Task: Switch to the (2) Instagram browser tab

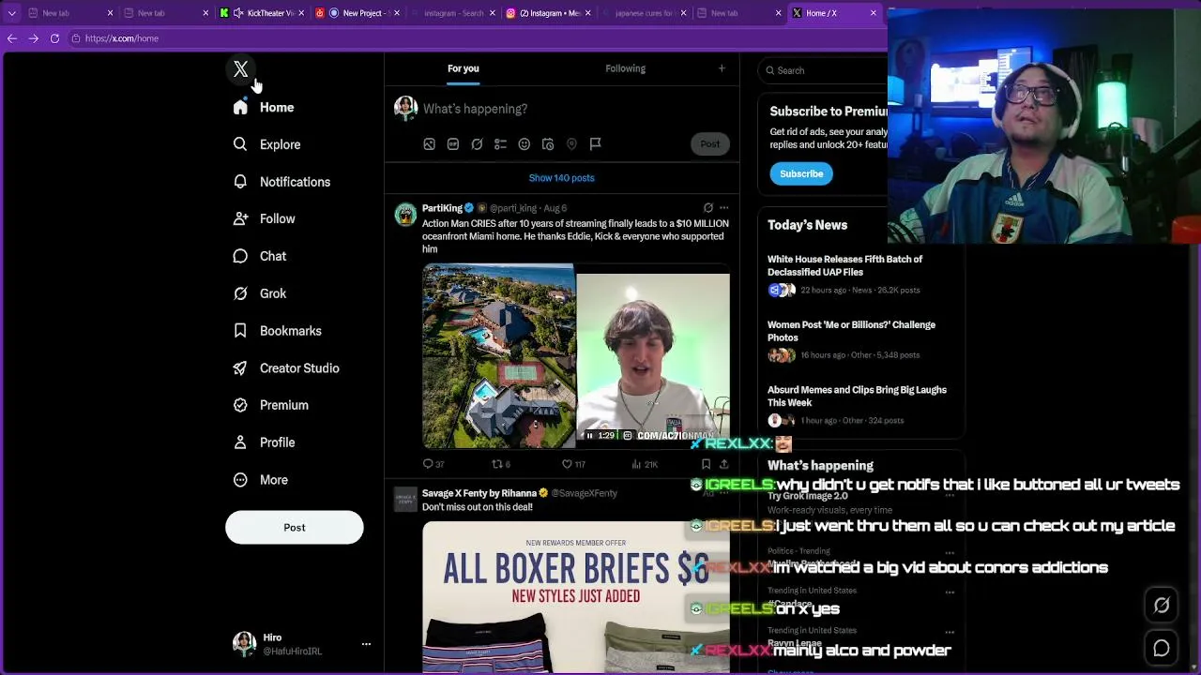Action: pyautogui.click(x=549, y=13)
